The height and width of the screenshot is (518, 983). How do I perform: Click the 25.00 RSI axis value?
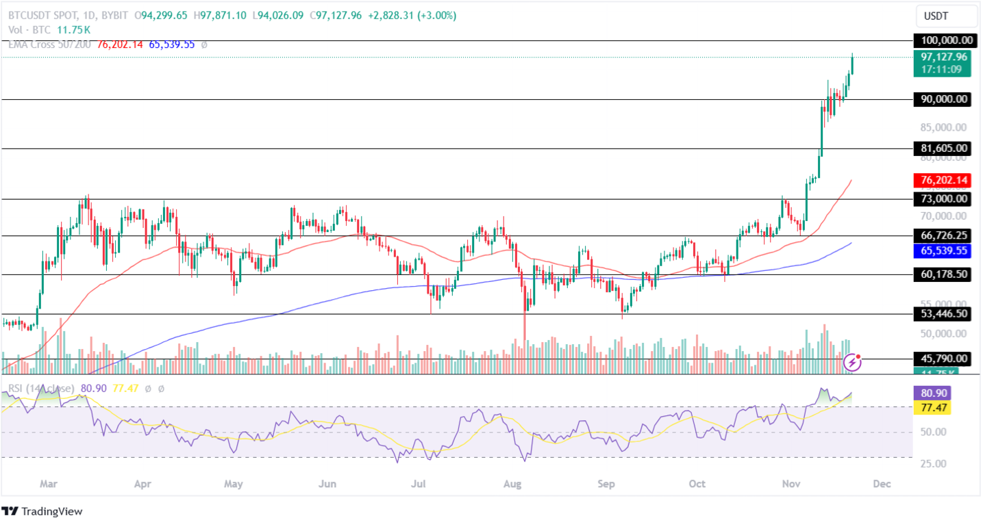[934, 463]
